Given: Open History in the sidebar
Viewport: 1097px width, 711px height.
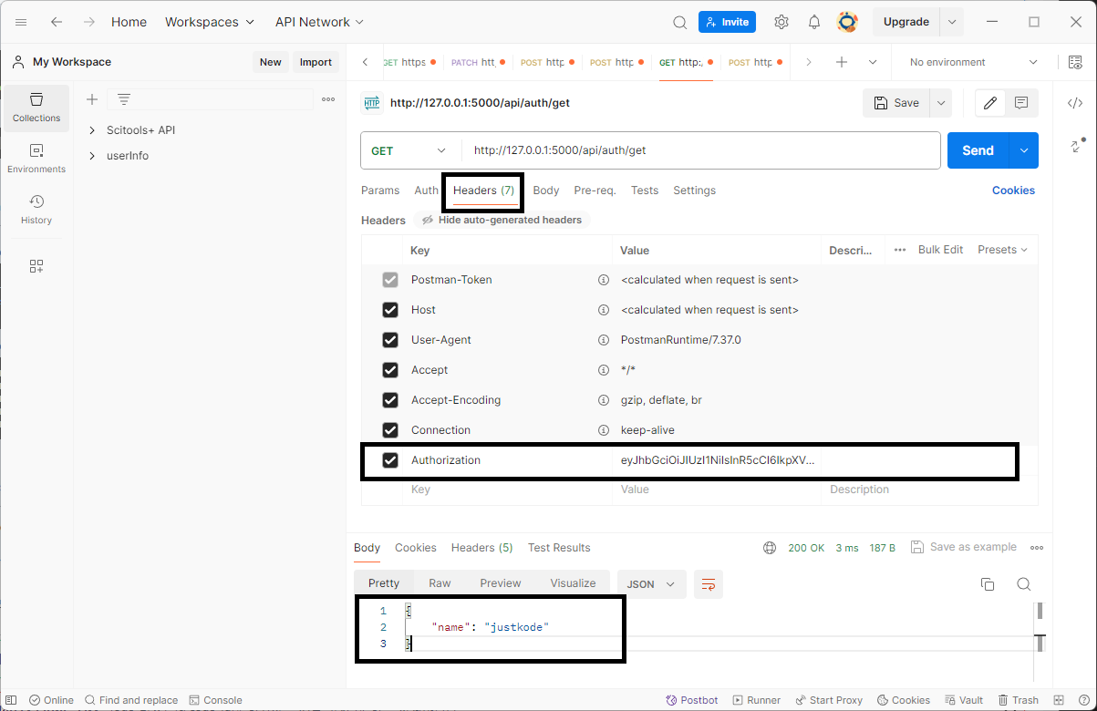Looking at the screenshot, I should pos(36,210).
